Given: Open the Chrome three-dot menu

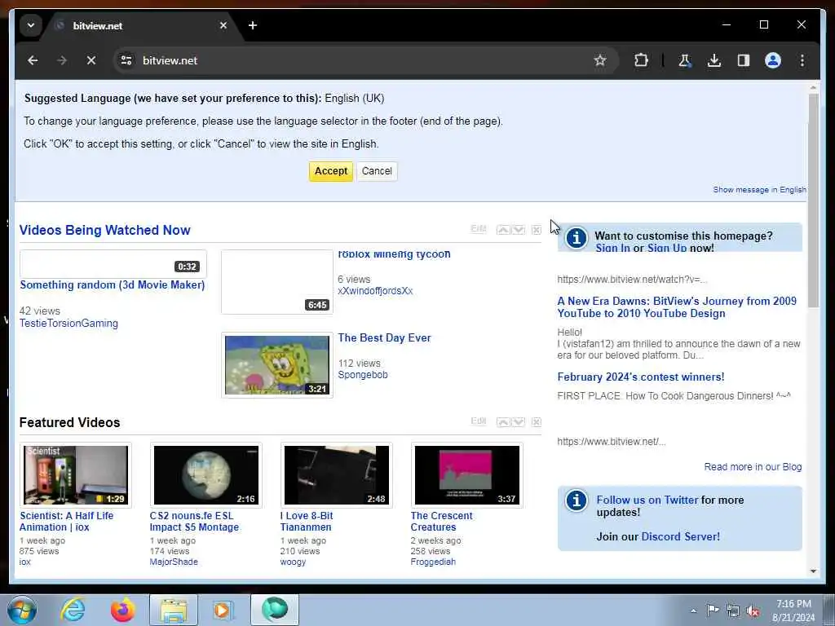Looking at the screenshot, I should [x=802, y=60].
